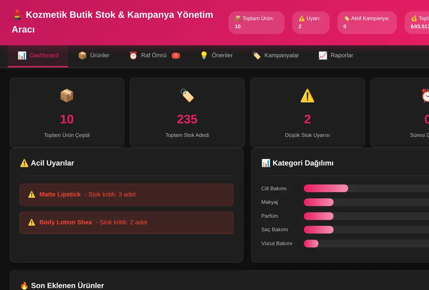Viewport: 429px width, 290px height.
Task: Open the Dashboard tab
Action: tap(38, 56)
